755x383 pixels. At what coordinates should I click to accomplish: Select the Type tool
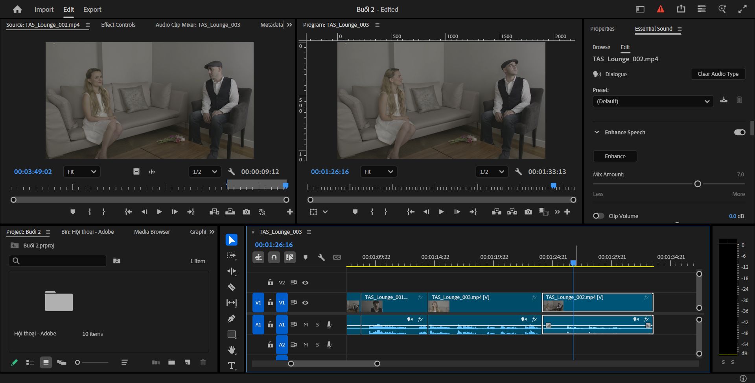[232, 366]
